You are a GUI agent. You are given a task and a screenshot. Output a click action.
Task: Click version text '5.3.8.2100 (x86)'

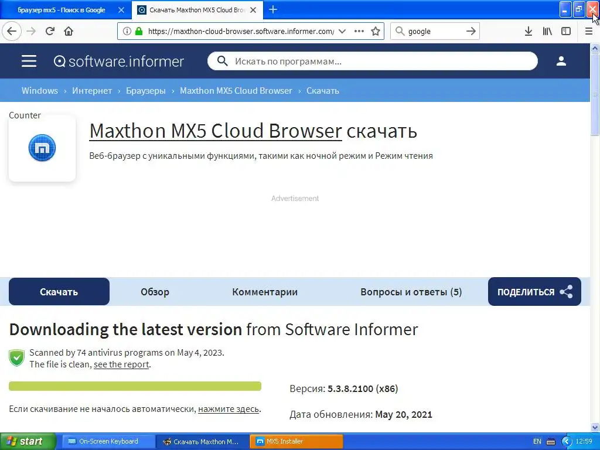point(363,389)
